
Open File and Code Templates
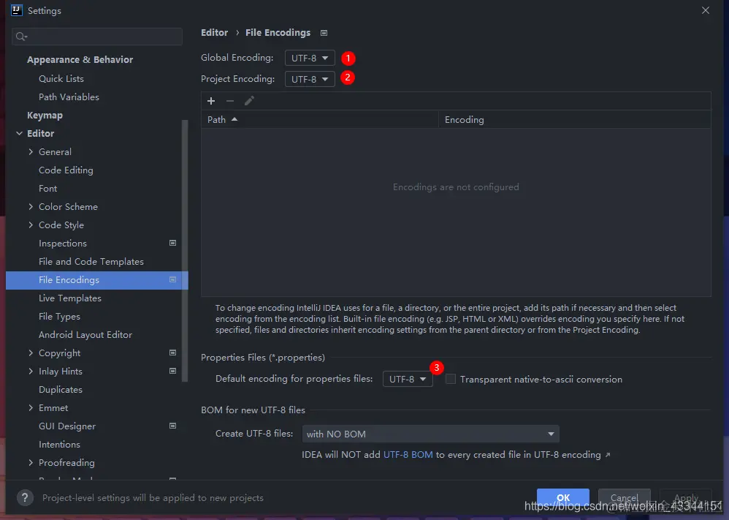click(x=91, y=262)
